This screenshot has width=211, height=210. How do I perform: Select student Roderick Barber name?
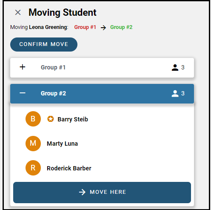(x=69, y=168)
